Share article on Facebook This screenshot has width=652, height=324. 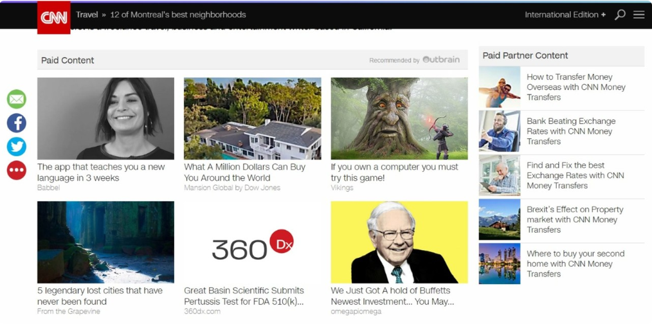[x=17, y=123]
